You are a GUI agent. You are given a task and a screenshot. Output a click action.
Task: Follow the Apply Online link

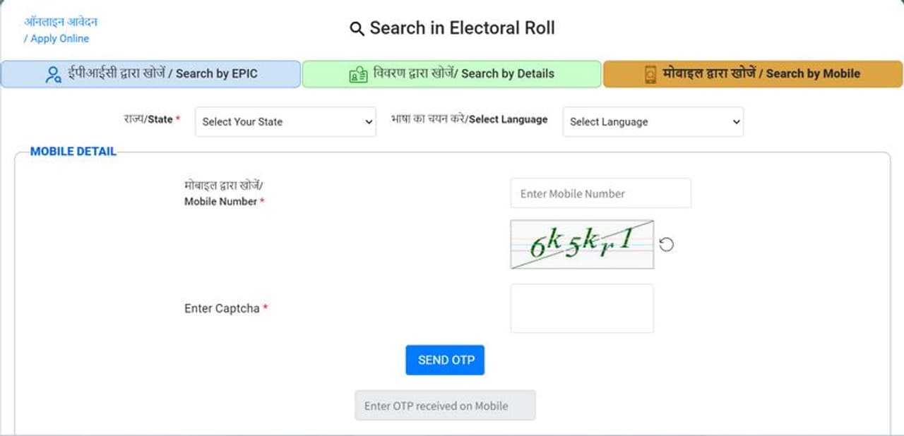click(59, 38)
